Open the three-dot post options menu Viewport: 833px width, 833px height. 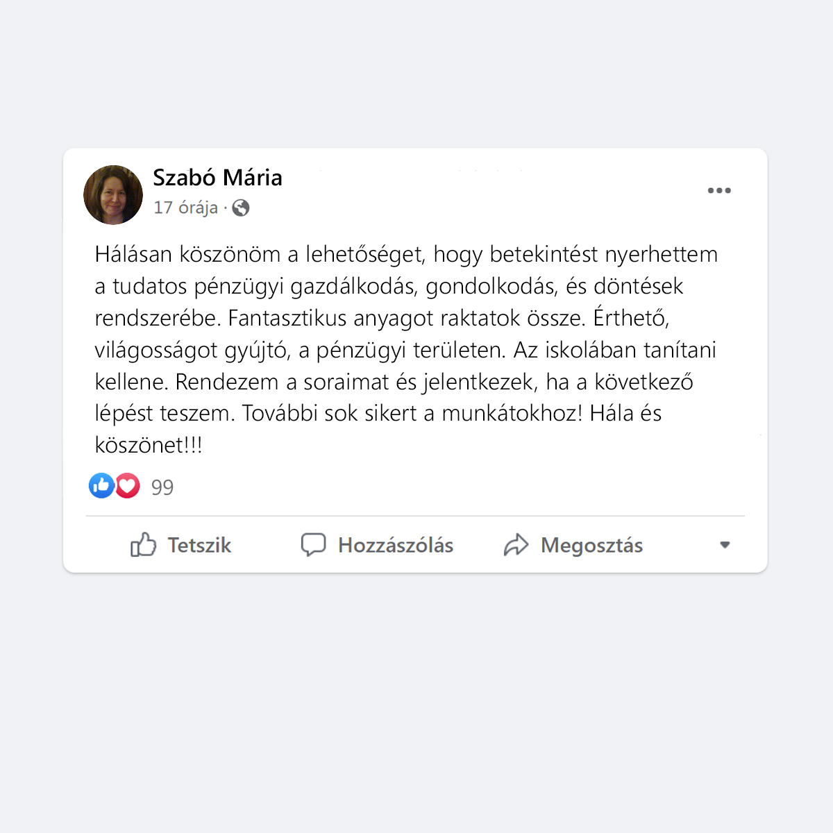pos(719,190)
